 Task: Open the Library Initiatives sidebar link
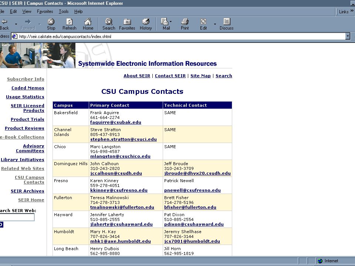coord(23,160)
